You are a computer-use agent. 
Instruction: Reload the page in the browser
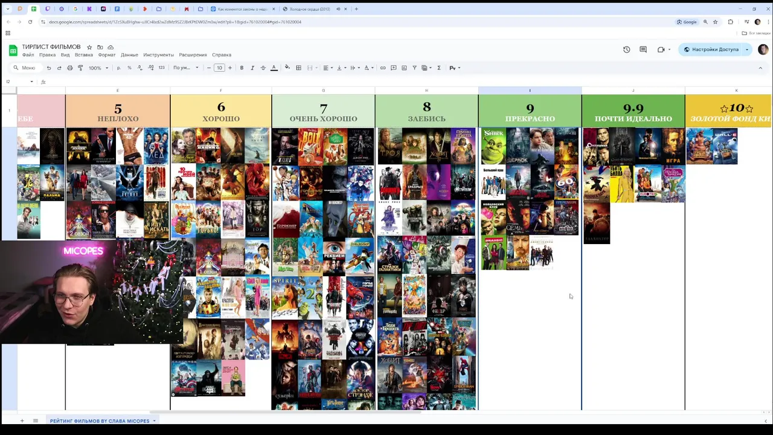(30, 22)
